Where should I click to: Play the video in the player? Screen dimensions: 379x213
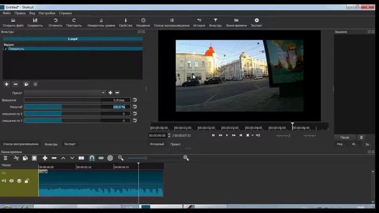tap(227, 135)
